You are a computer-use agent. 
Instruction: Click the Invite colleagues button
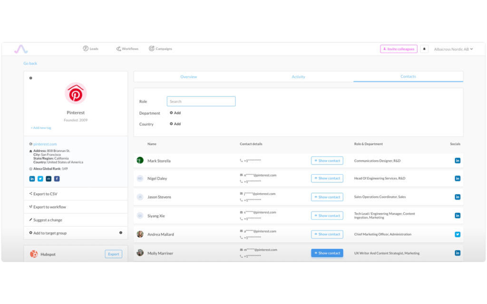tap(399, 49)
